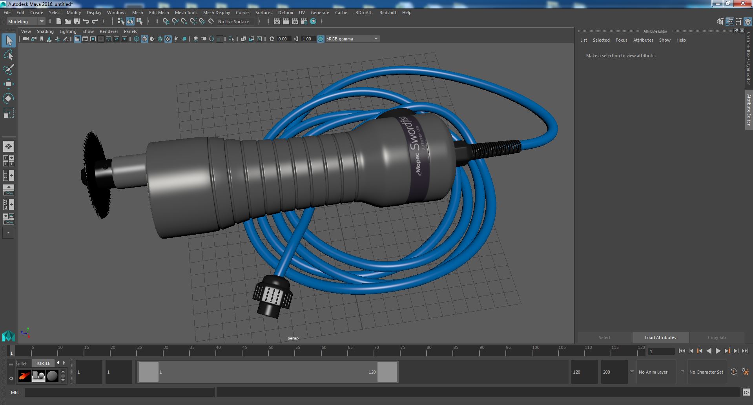Open shelf options menu gear icon
The image size is (753, 405).
click(x=11, y=379)
